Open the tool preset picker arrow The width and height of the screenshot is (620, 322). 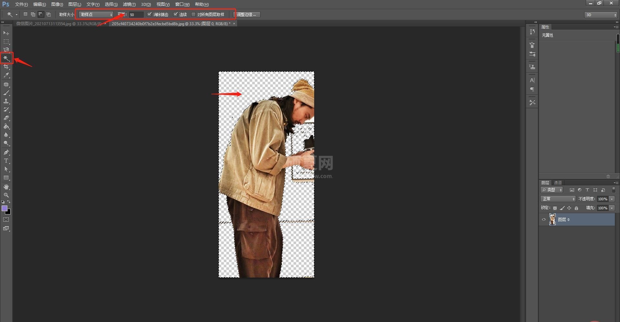click(16, 14)
